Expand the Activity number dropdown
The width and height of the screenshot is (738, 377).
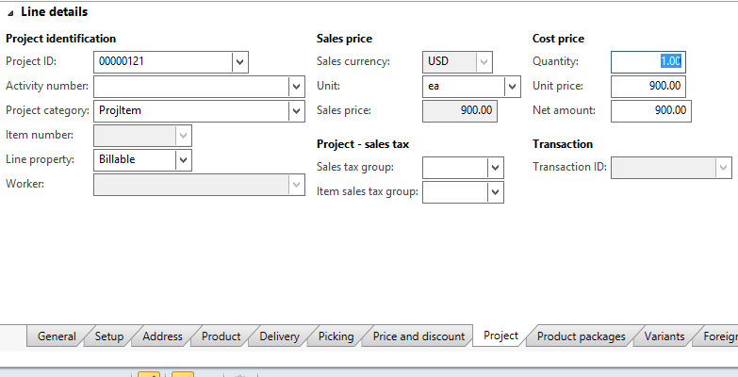296,87
